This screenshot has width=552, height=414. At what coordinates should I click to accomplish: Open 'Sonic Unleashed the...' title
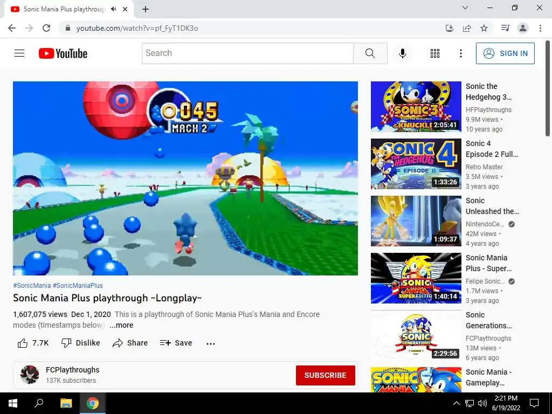492,206
